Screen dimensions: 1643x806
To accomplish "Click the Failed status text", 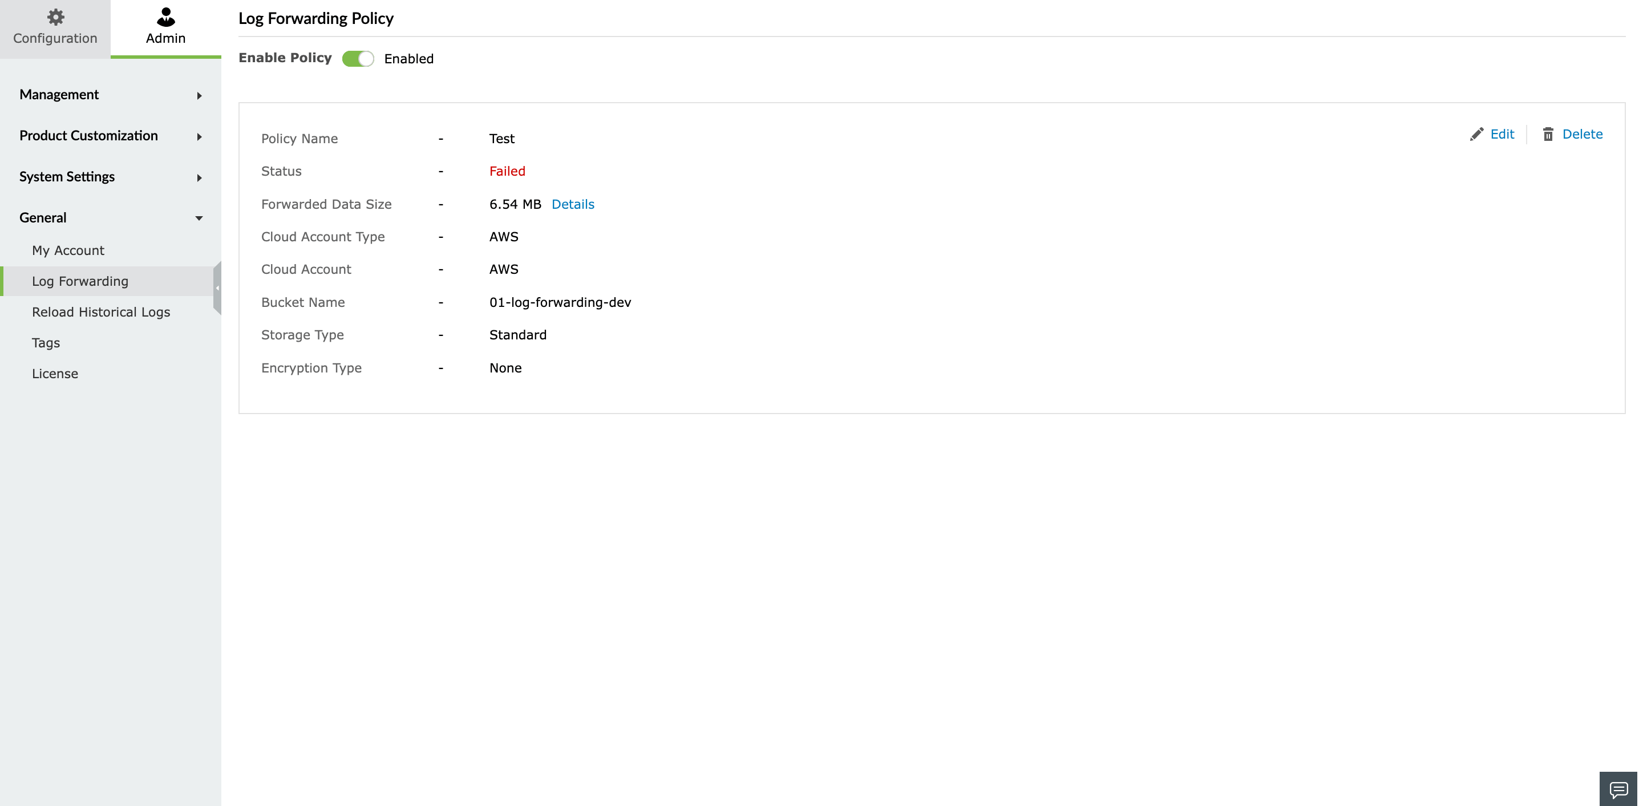I will pos(507,171).
